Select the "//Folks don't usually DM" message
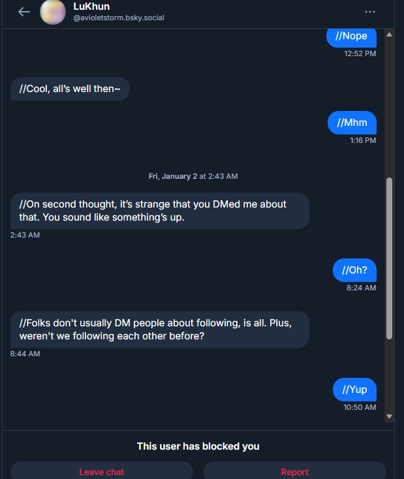The width and height of the screenshot is (404, 479). click(x=159, y=330)
